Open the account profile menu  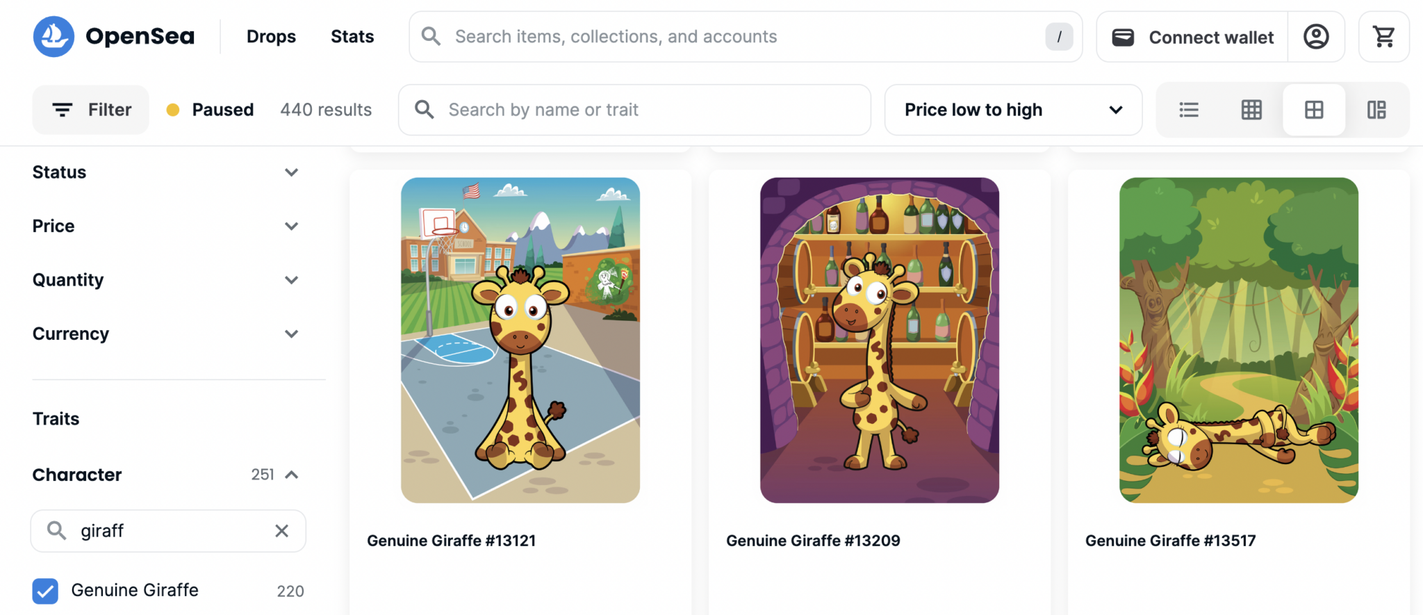[1317, 36]
